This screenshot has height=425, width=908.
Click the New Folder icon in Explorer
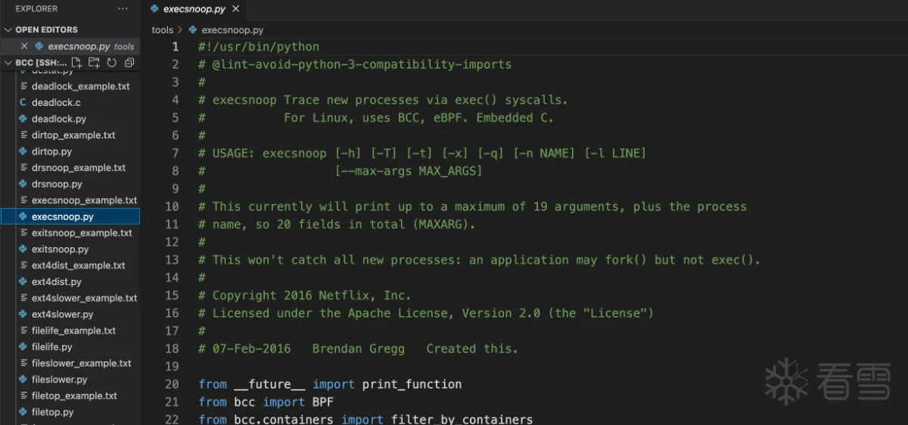pos(94,63)
